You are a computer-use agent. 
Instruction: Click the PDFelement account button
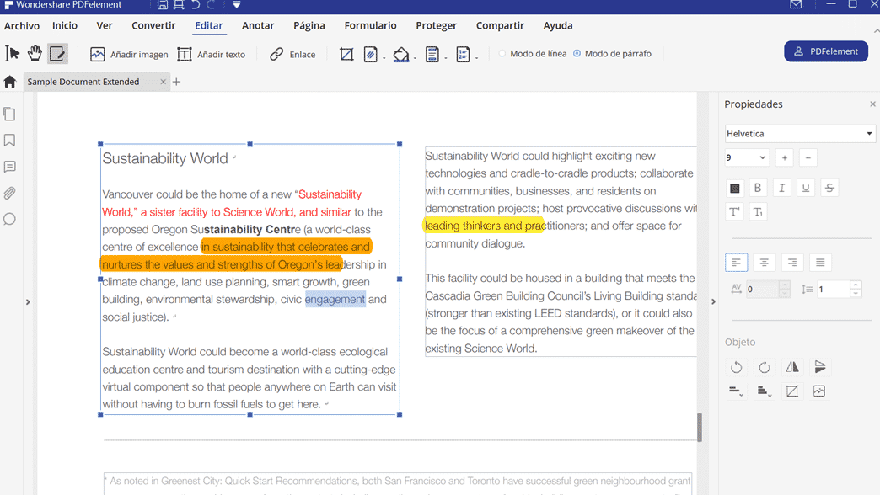tap(826, 51)
